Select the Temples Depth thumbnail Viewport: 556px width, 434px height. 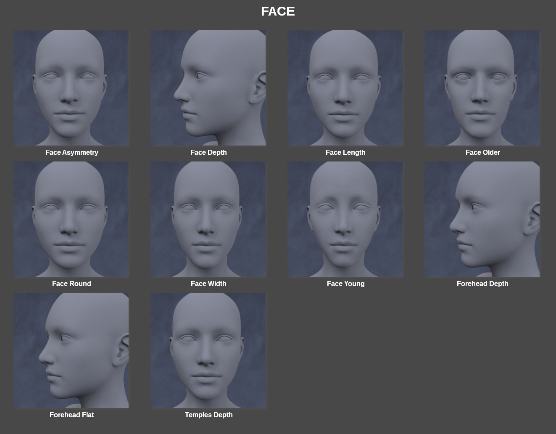[x=208, y=350]
